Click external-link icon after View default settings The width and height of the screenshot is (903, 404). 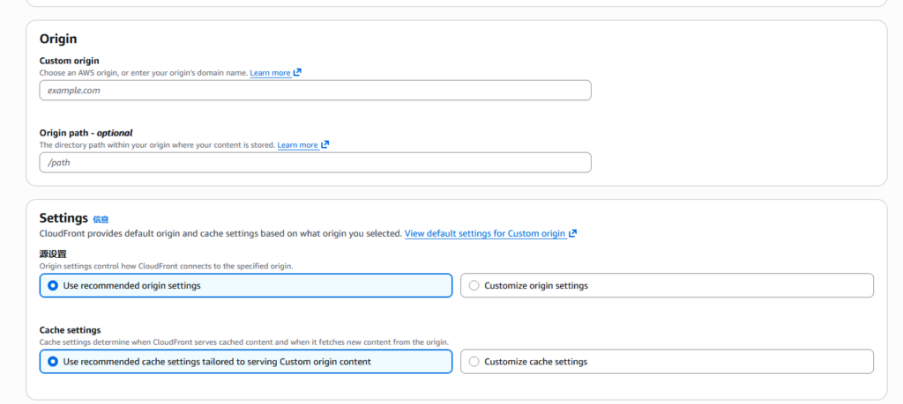573,233
